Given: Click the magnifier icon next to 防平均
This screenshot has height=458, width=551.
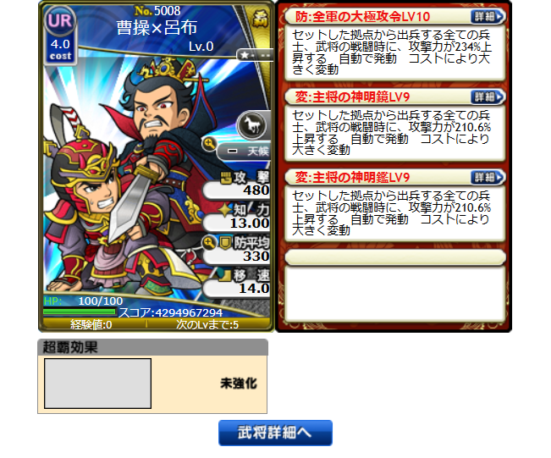Looking at the screenshot, I should (208, 242).
